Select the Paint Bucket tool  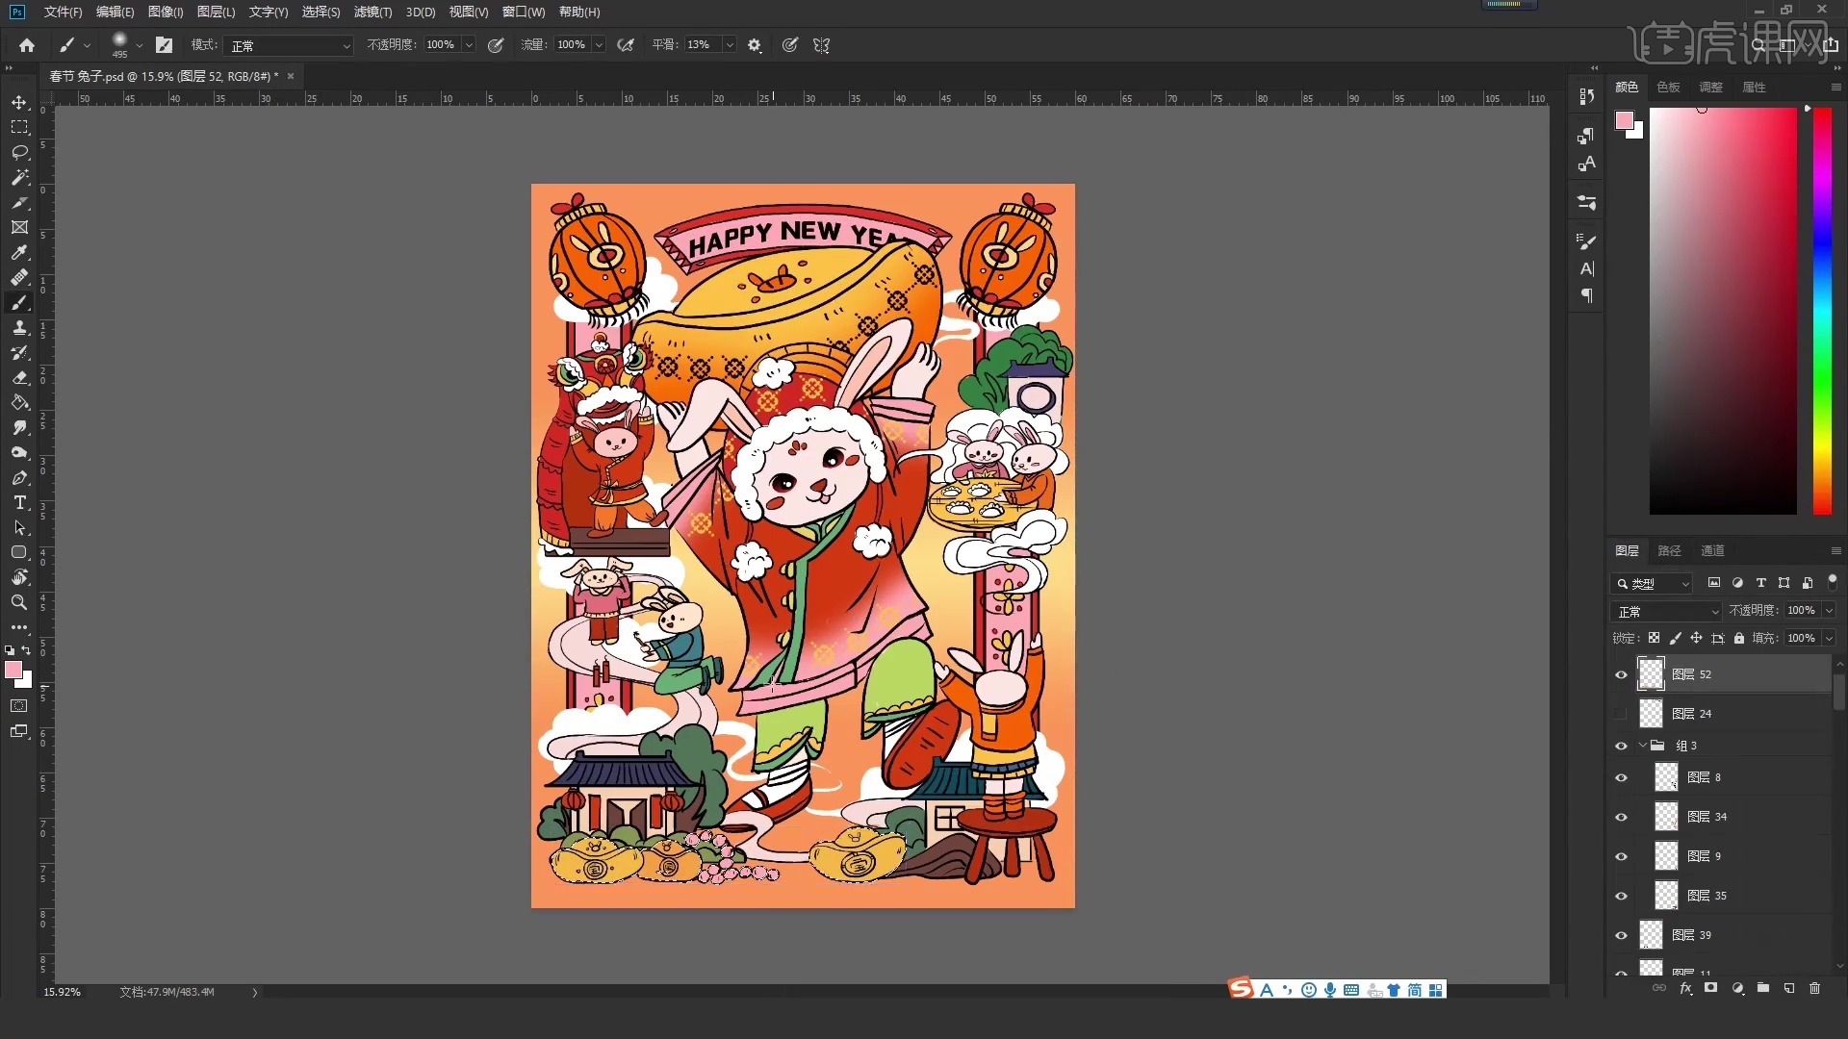click(19, 403)
